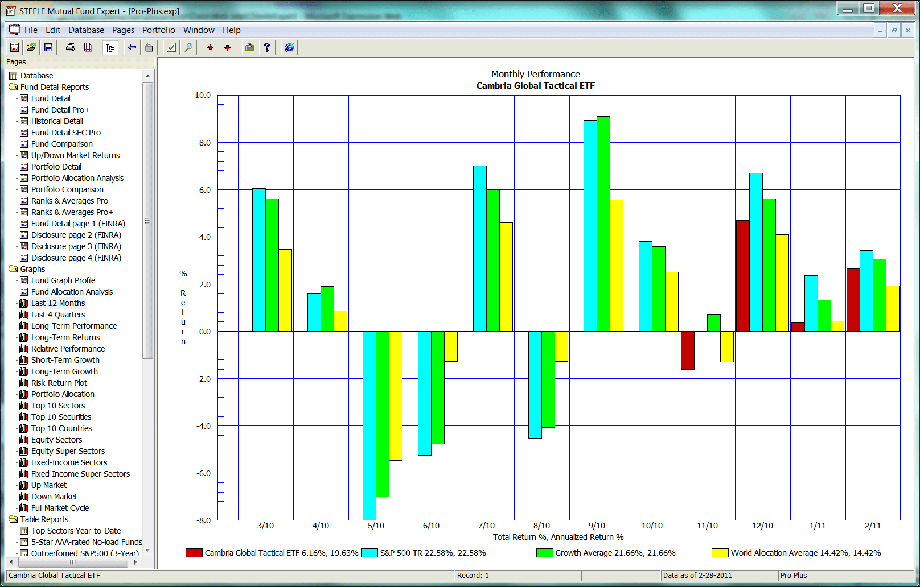920x587 pixels.
Task: Open the Edit menu
Action: pos(53,30)
